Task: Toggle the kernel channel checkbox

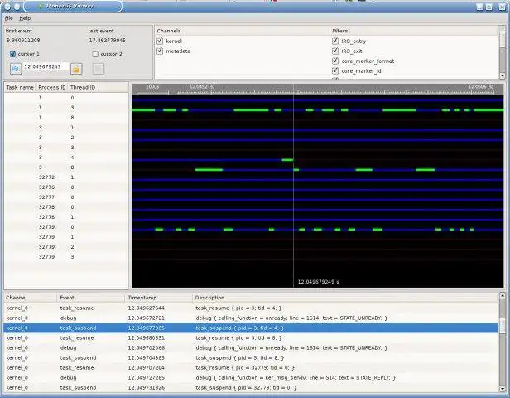Action: [160, 41]
